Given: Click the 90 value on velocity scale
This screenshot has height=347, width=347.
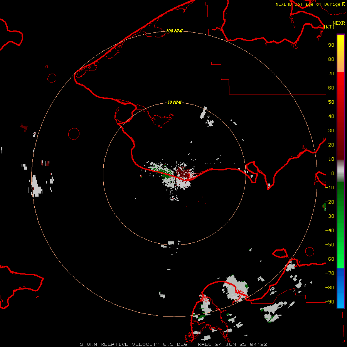Looking at the screenshot, I should click(331, 45).
